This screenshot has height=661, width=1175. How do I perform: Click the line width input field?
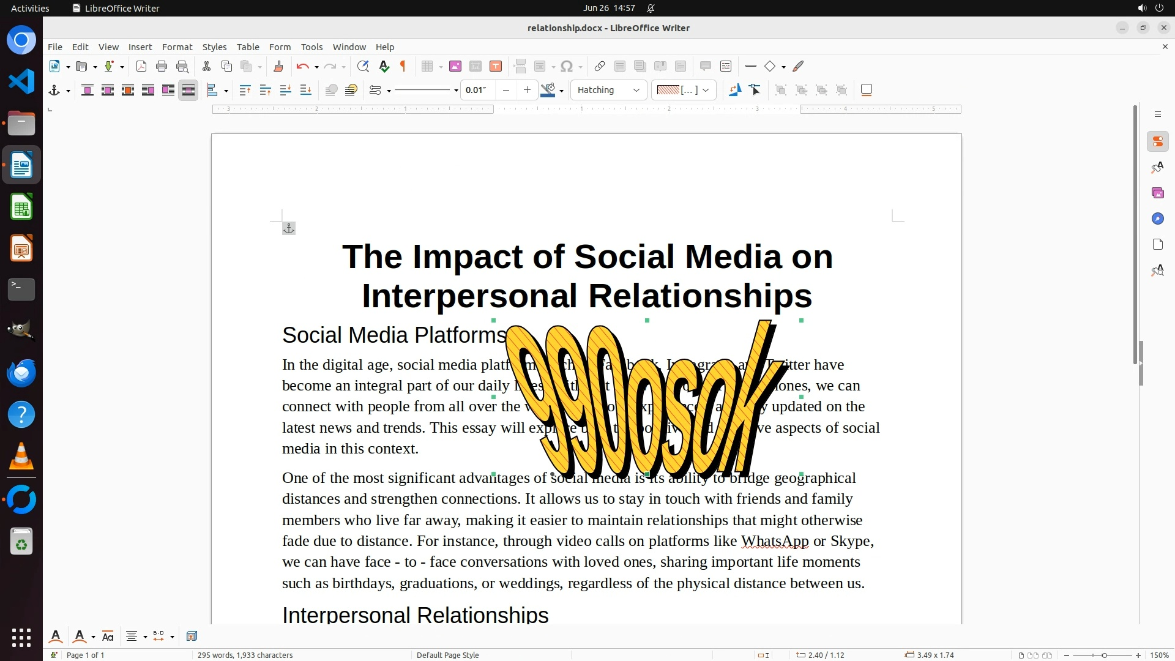[477, 91]
